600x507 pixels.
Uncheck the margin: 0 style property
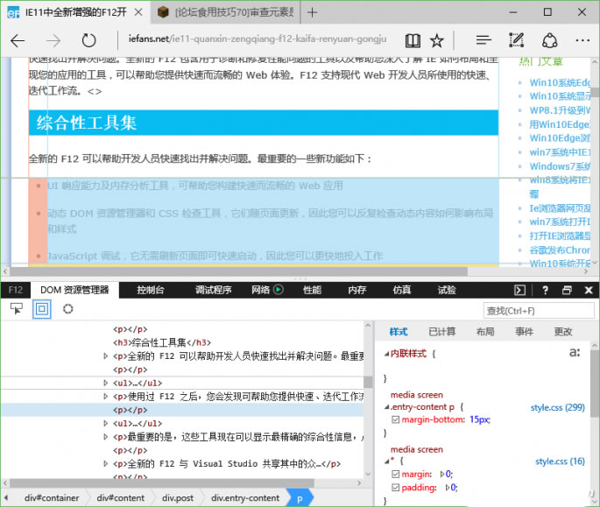click(396, 474)
